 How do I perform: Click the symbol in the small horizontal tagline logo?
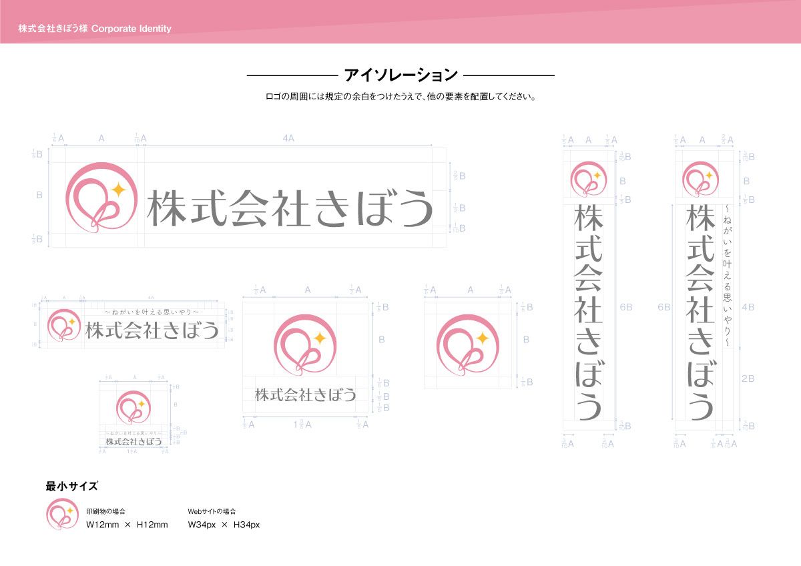pos(64,326)
